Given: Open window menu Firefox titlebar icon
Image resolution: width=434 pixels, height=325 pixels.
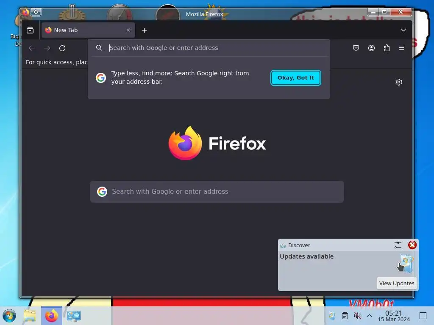Looking at the screenshot, I should click(x=25, y=12).
